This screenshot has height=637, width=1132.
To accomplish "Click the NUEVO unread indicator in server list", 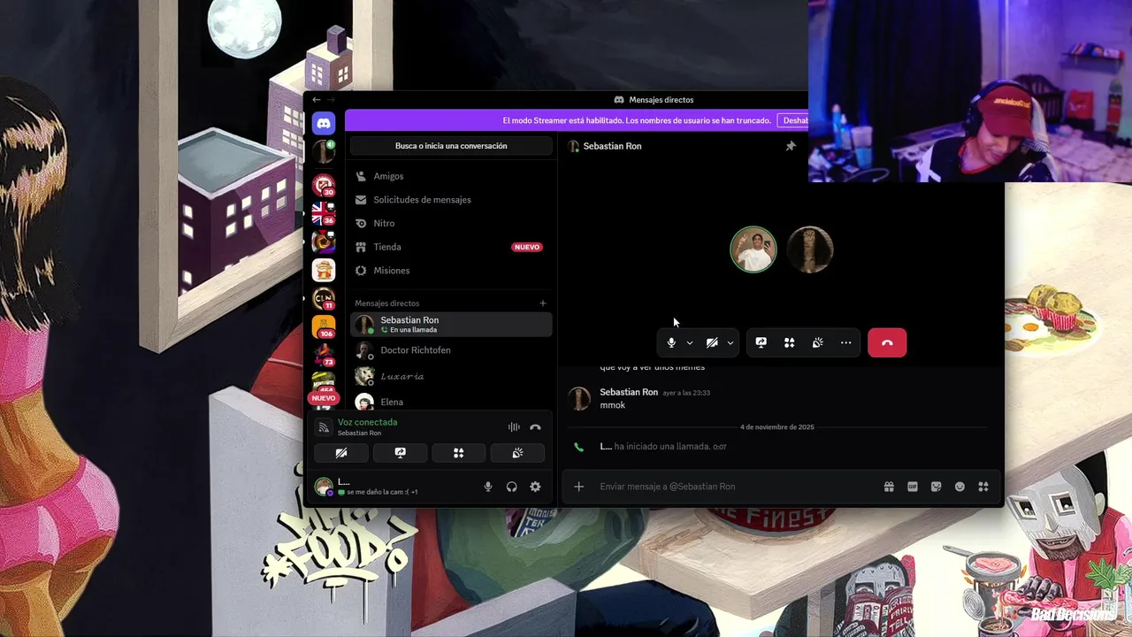I will click(x=324, y=398).
